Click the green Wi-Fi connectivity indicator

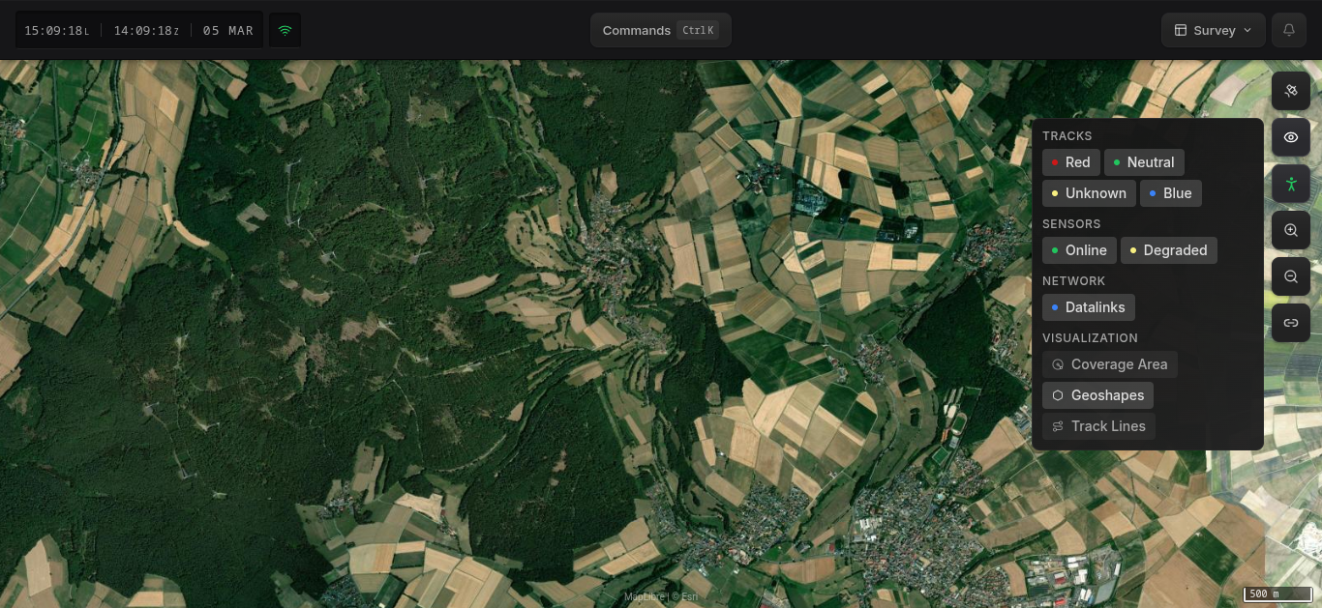coord(285,29)
